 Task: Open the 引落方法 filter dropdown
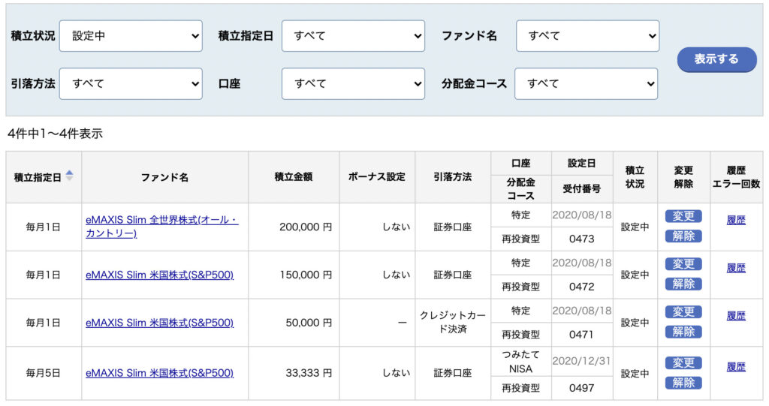(x=131, y=84)
